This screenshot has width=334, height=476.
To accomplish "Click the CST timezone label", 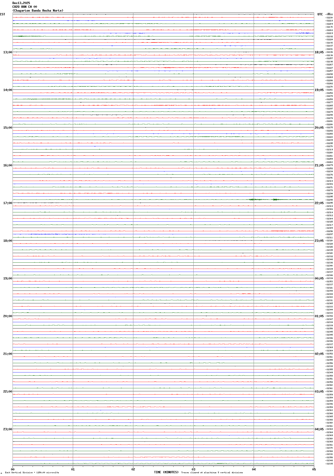I will (x=3, y=14).
